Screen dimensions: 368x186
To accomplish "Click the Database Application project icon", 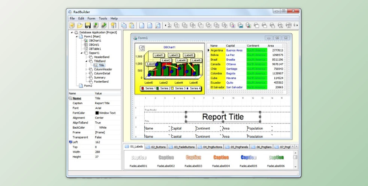I will tap(76, 32).
